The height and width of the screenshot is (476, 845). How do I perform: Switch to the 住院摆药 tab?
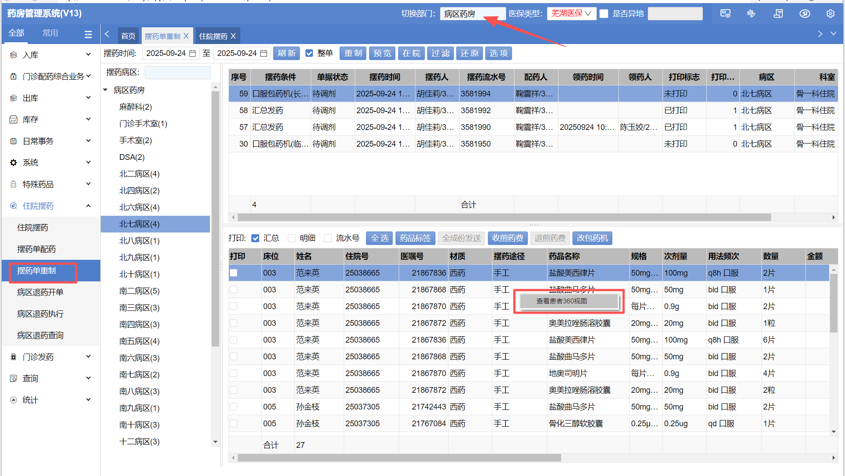coord(213,36)
